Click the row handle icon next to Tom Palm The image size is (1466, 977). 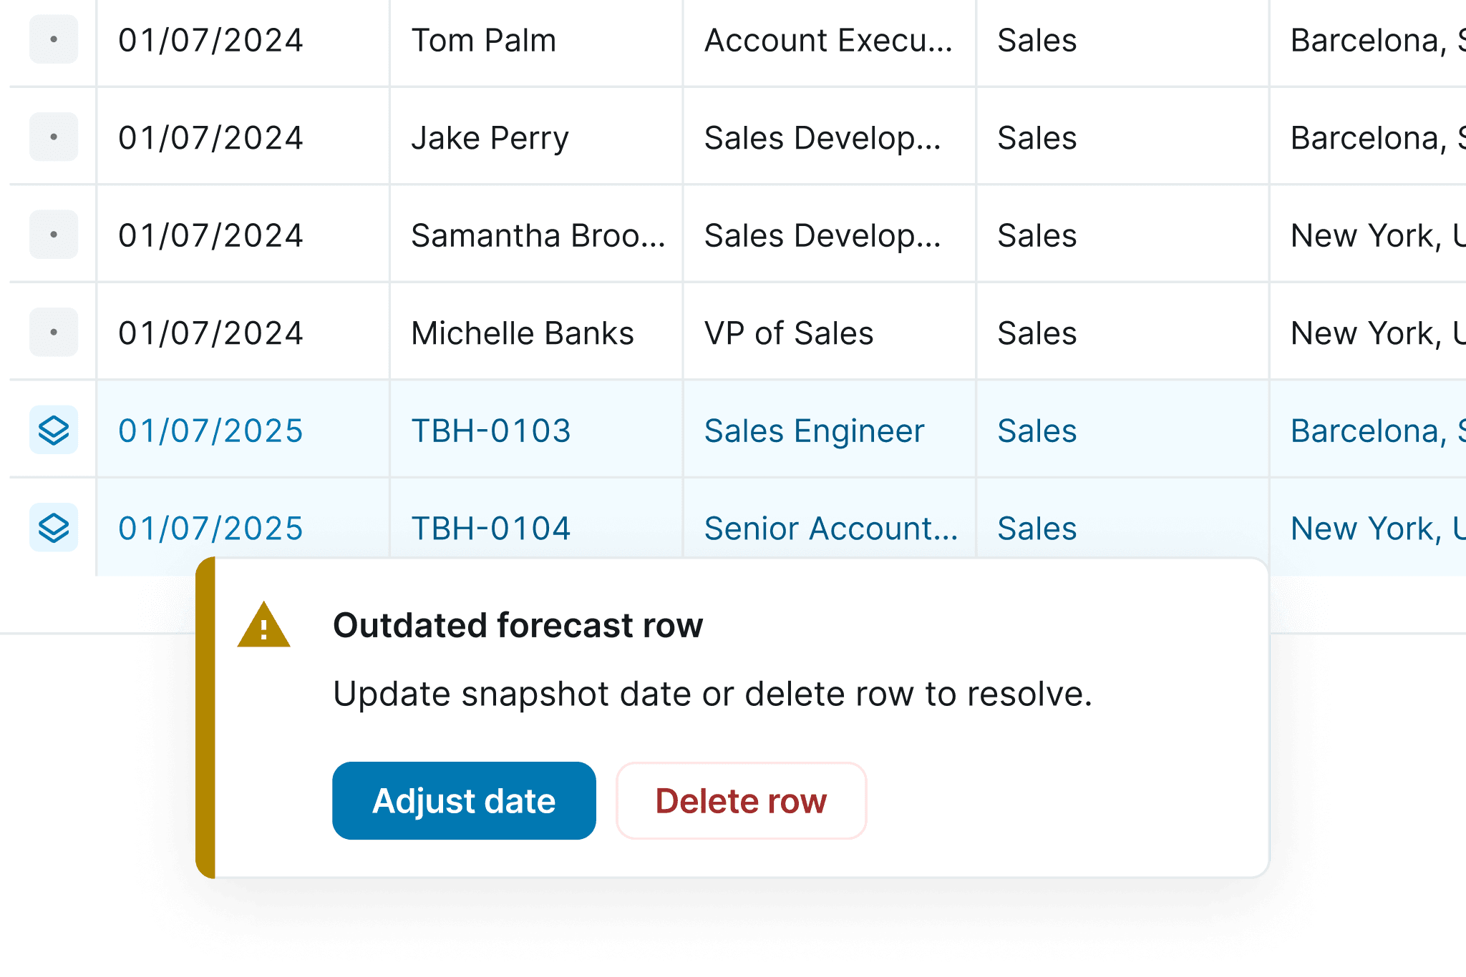53,40
